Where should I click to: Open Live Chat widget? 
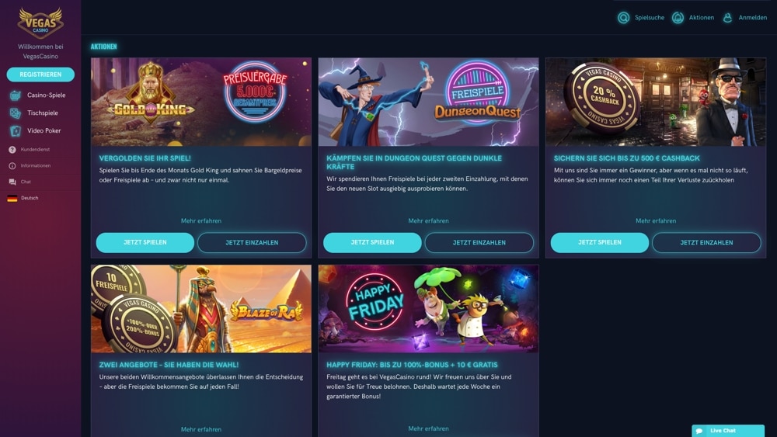click(728, 431)
